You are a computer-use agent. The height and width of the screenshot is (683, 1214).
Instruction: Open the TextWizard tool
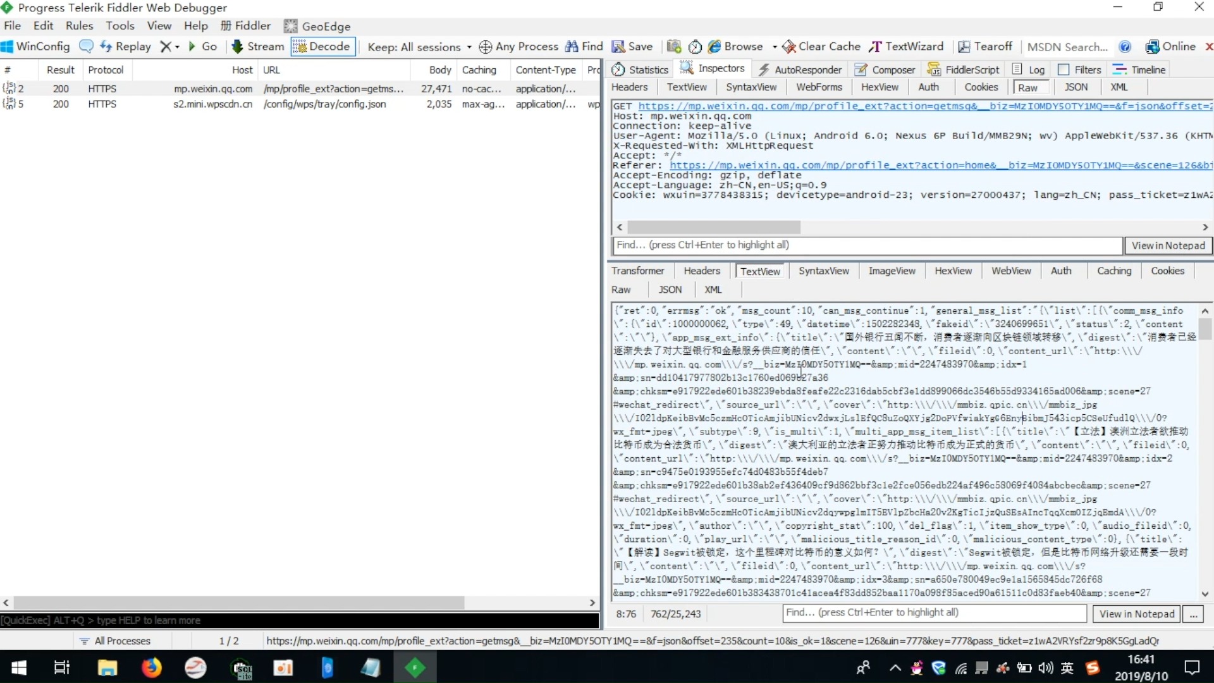coord(906,46)
